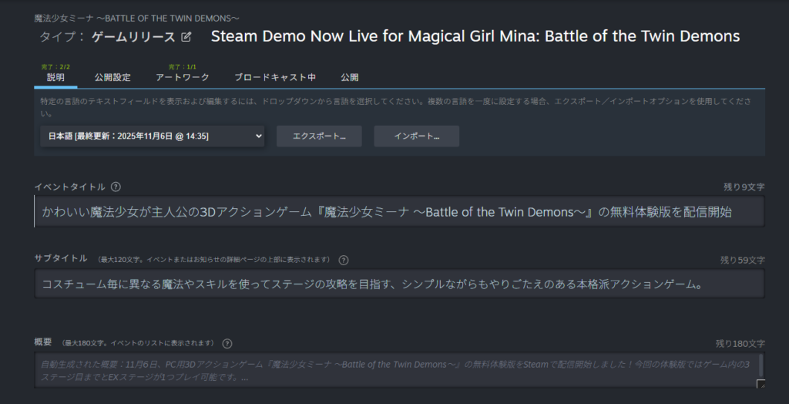The image size is (789, 404).
Task: Focus the サブタイトル text field
Action: pos(400,284)
